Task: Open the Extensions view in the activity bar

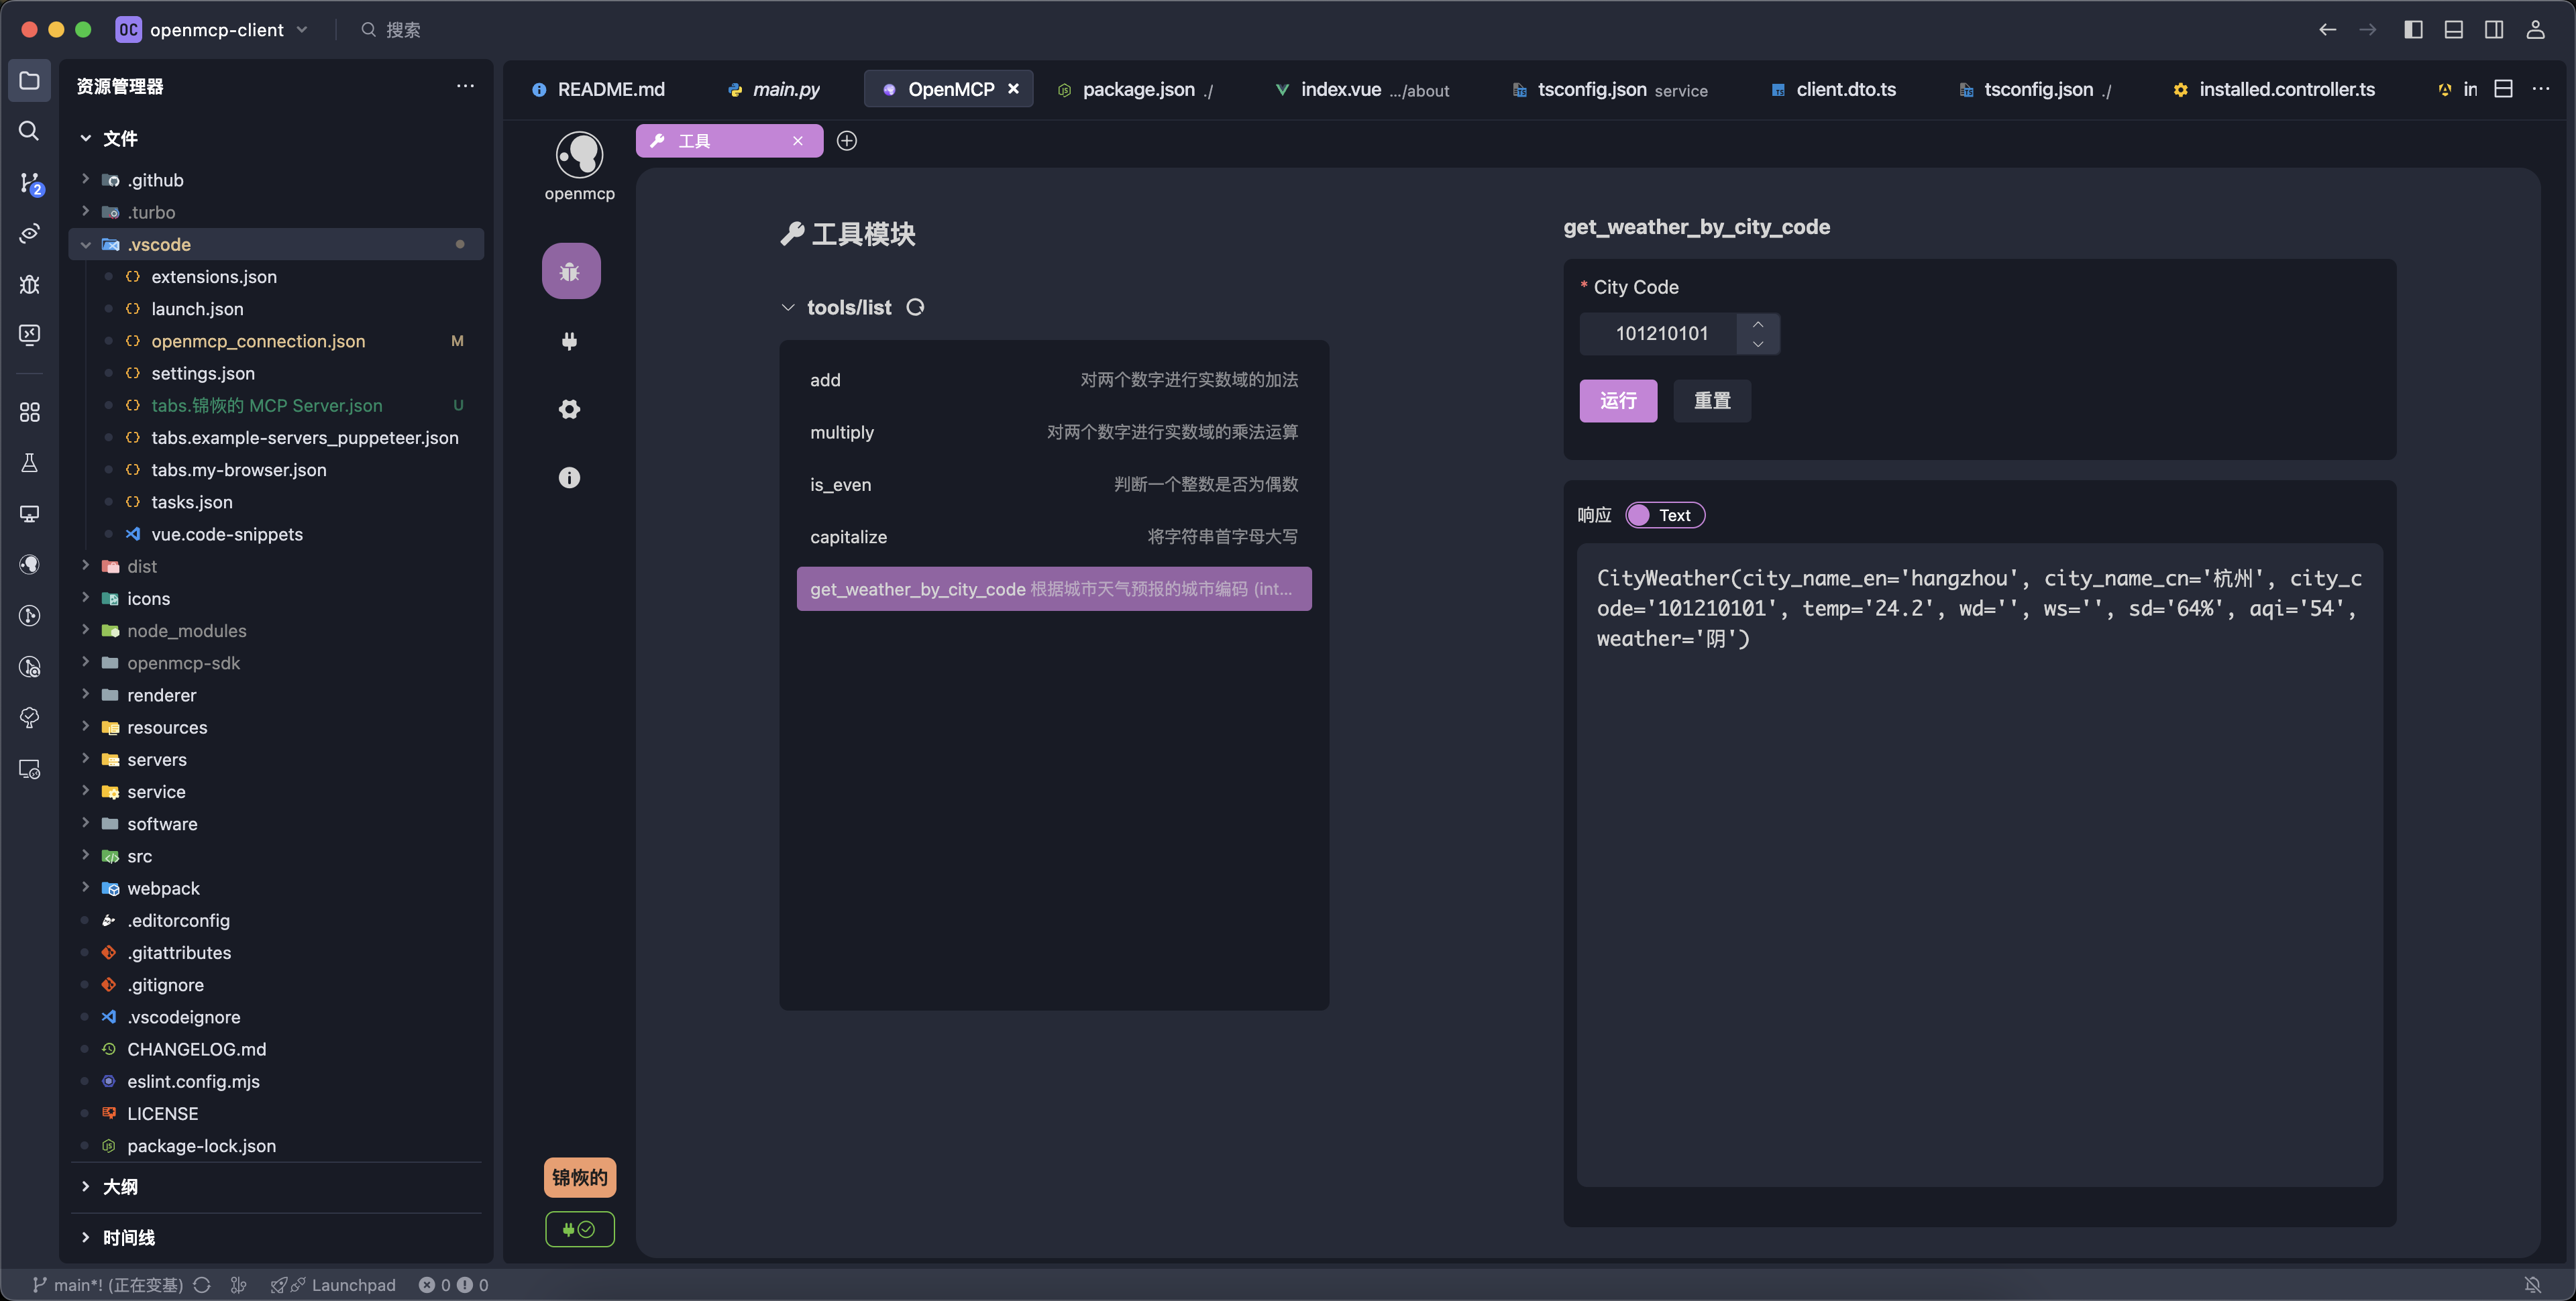Action: [x=29, y=411]
